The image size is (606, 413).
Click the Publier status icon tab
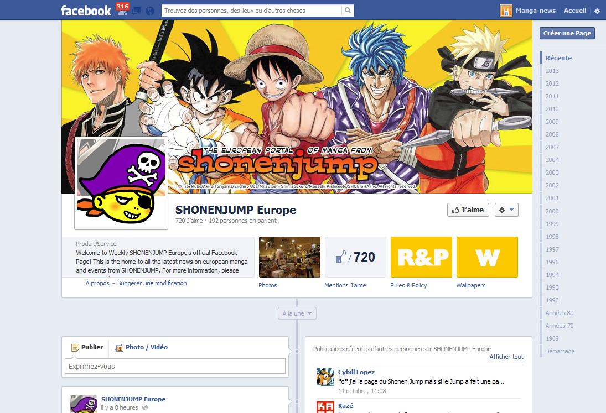pyautogui.click(x=87, y=347)
